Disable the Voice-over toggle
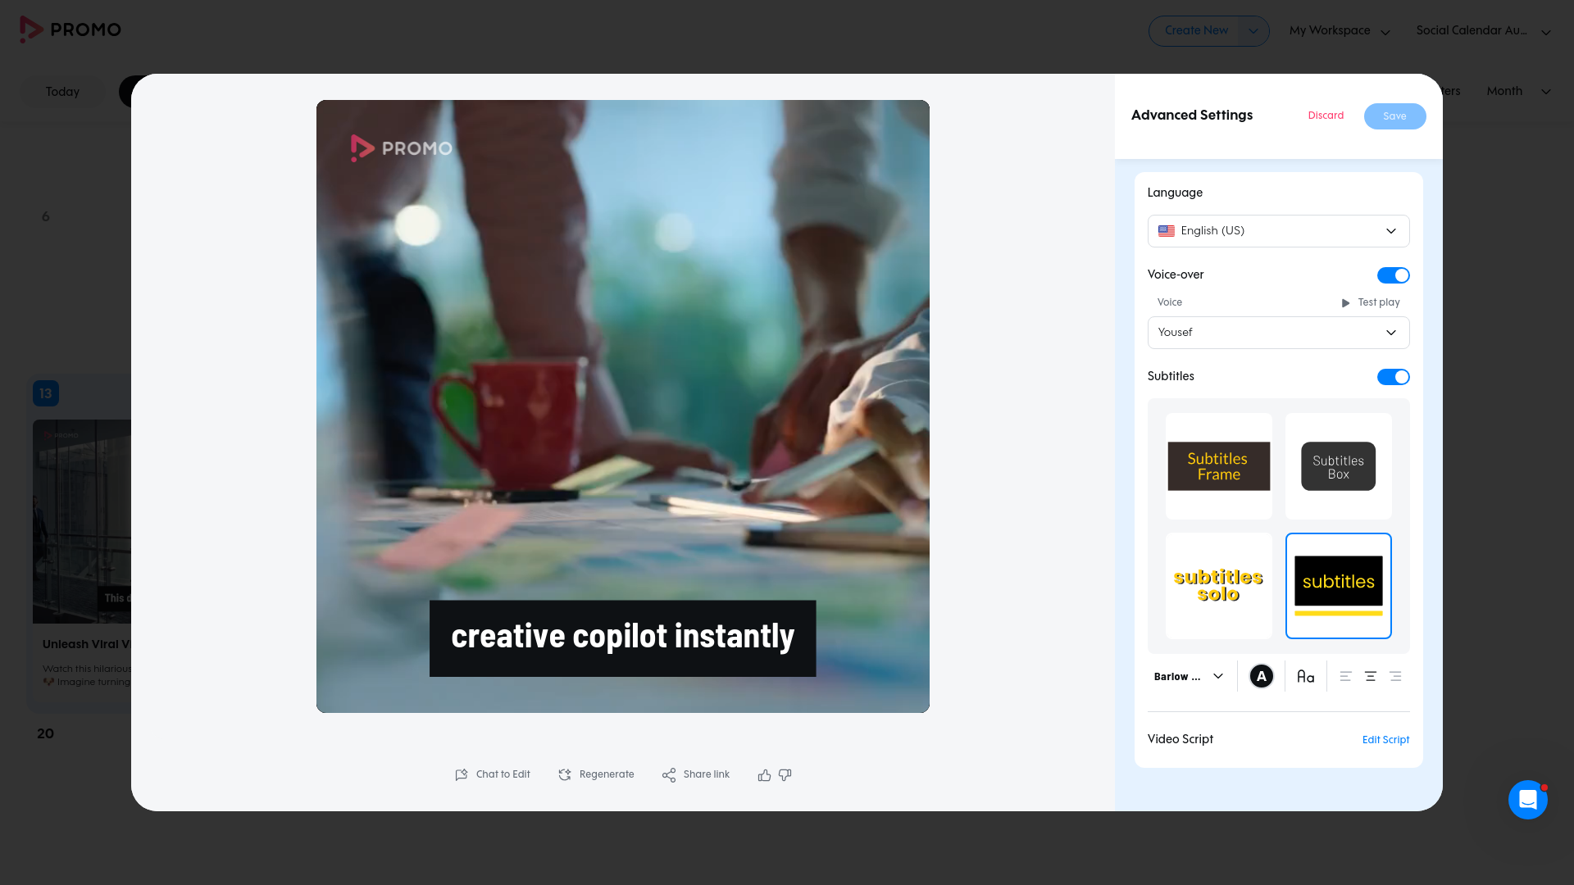This screenshot has height=885, width=1574. 1393,275
